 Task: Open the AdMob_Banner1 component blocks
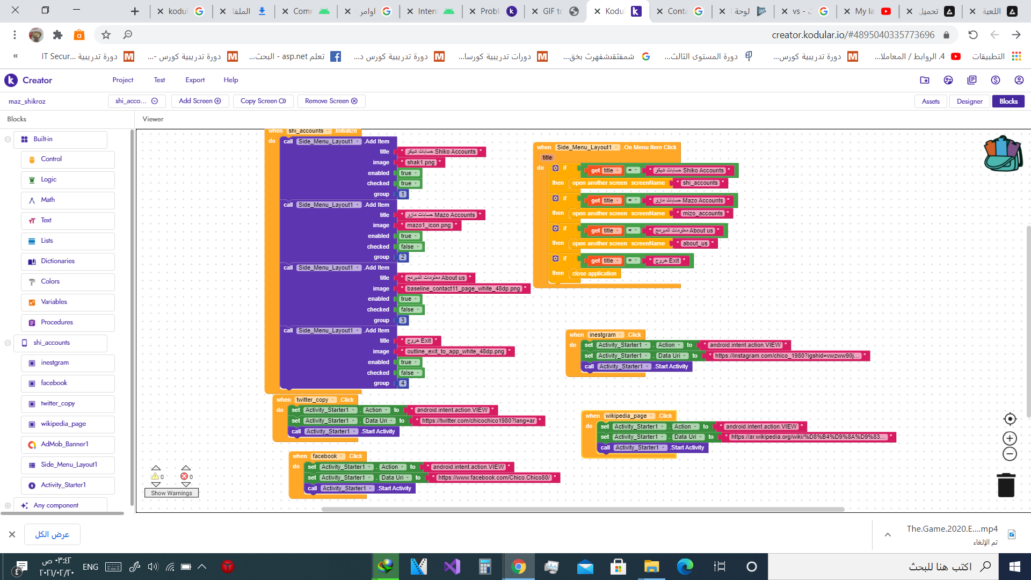click(64, 444)
